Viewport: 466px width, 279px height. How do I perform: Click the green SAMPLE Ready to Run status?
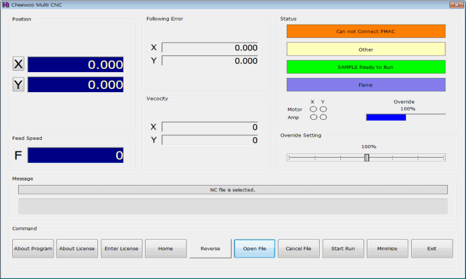[x=366, y=67]
